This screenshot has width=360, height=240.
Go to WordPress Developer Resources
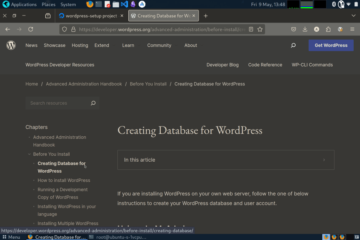coord(60,65)
